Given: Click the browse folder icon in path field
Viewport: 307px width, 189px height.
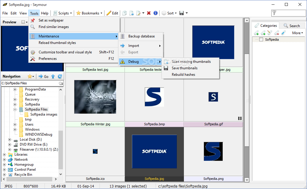Looking at the screenshot, I should pos(61,83).
